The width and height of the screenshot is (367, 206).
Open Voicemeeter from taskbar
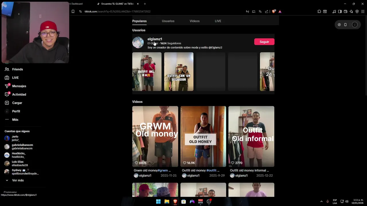pyautogui.click(x=200, y=201)
